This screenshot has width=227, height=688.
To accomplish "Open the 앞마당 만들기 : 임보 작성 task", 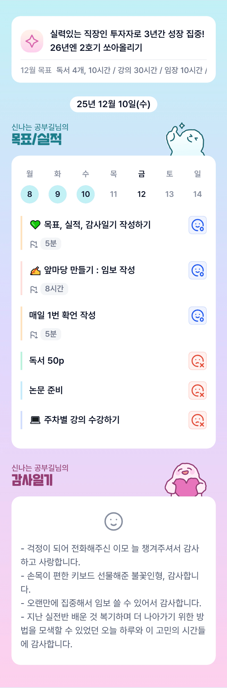I will [x=89, y=270].
